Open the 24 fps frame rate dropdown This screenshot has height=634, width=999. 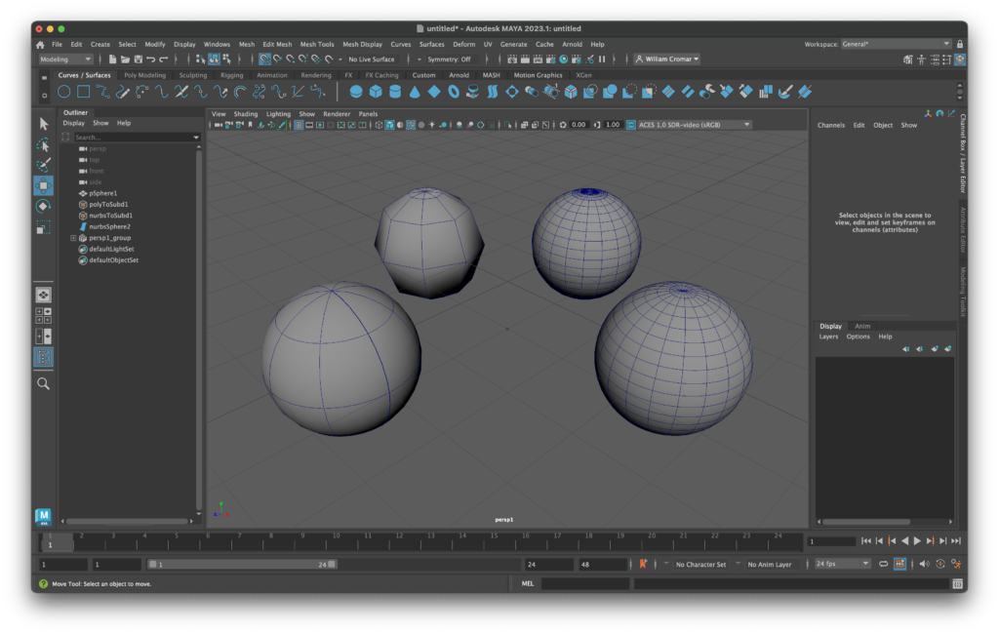click(x=843, y=564)
